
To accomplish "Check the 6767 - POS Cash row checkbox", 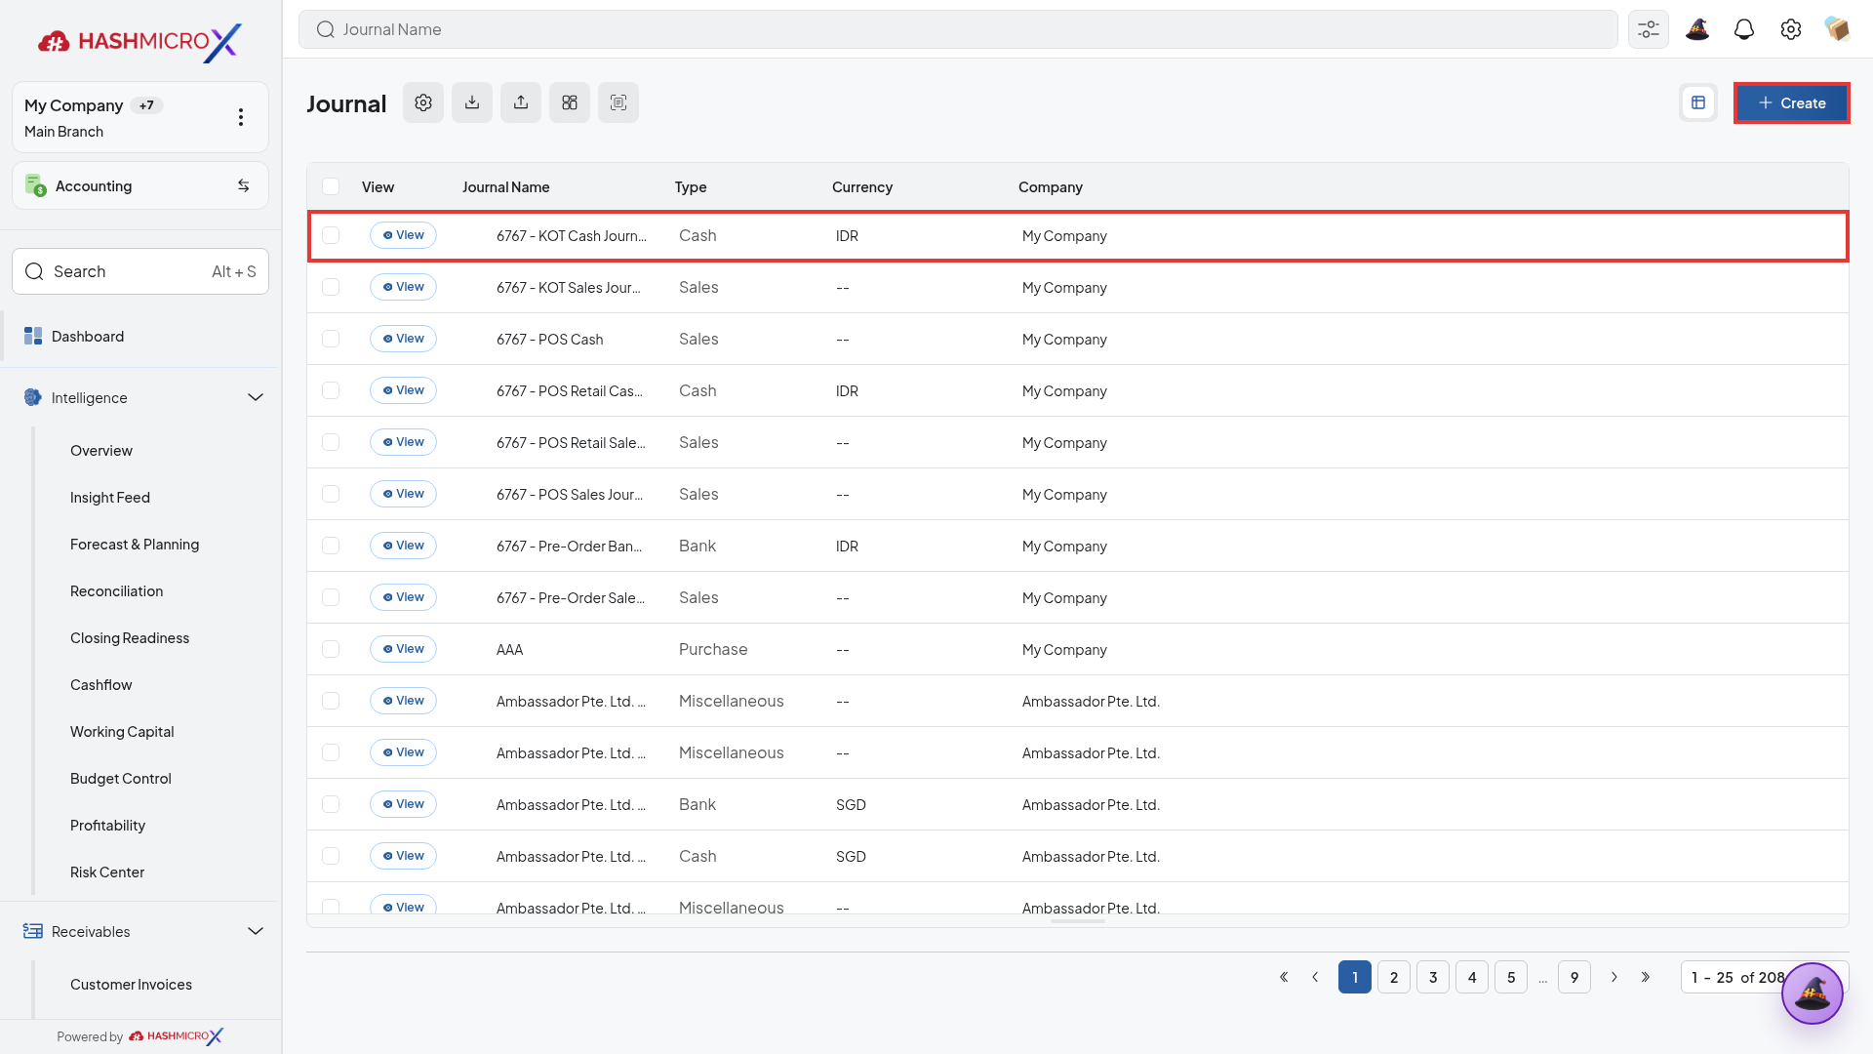I will coord(331,339).
